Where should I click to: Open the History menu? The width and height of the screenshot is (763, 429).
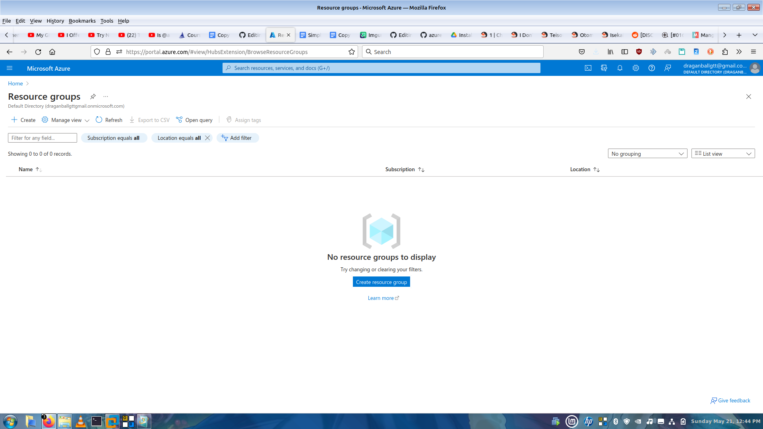coord(55,21)
